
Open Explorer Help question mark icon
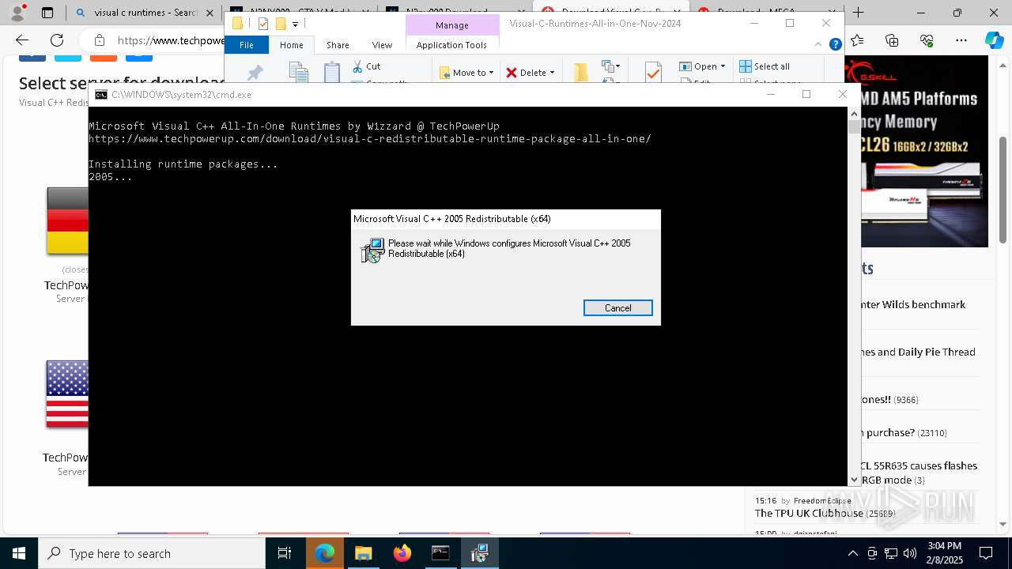[x=835, y=45]
